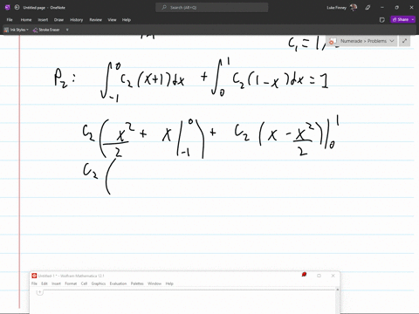Open the Insert menu in Mathematica window
419x314 pixels.
(x=56, y=283)
